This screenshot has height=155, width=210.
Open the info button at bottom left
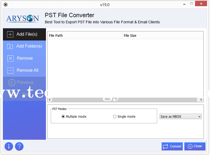[9, 146]
